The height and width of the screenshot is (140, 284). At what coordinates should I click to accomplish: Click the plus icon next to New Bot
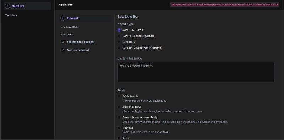(63, 18)
